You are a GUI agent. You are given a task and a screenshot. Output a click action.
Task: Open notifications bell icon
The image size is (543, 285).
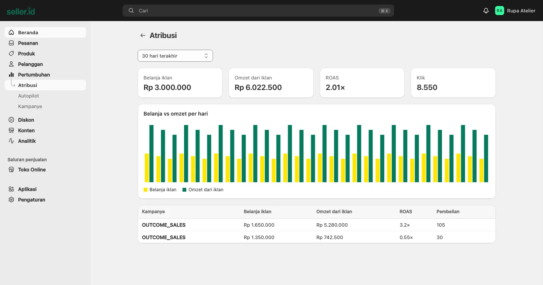[486, 11]
